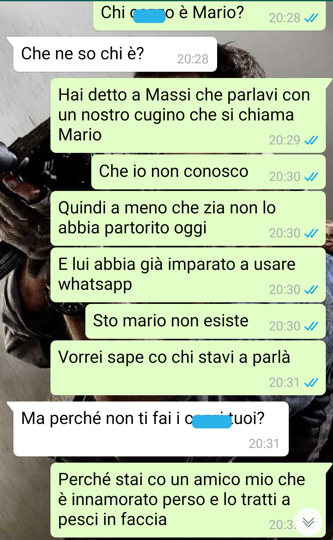Select the 'Sto mario non esiste' bubble
The height and width of the screenshot is (540, 333).
click(x=206, y=321)
